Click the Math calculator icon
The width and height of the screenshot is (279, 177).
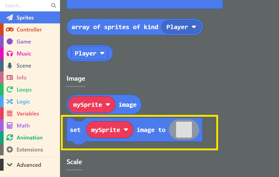(x=10, y=126)
